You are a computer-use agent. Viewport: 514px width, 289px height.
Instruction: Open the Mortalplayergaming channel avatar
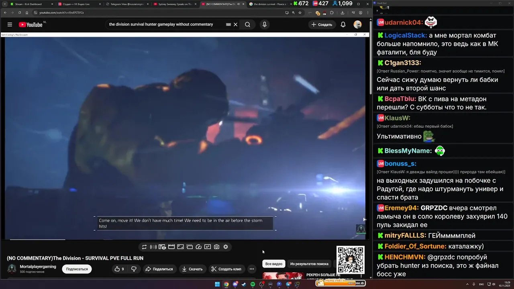click(12, 269)
